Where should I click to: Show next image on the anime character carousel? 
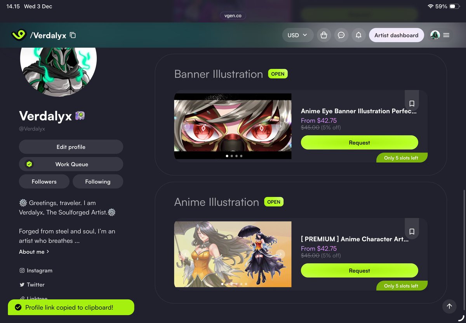tap(280, 254)
